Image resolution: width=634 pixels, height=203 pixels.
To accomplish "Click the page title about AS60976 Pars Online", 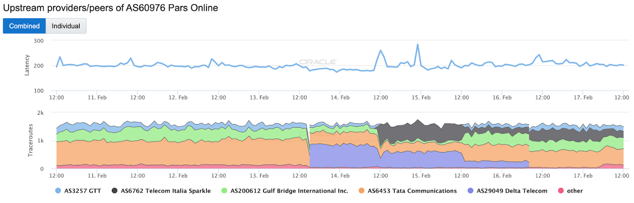I will click(x=110, y=8).
